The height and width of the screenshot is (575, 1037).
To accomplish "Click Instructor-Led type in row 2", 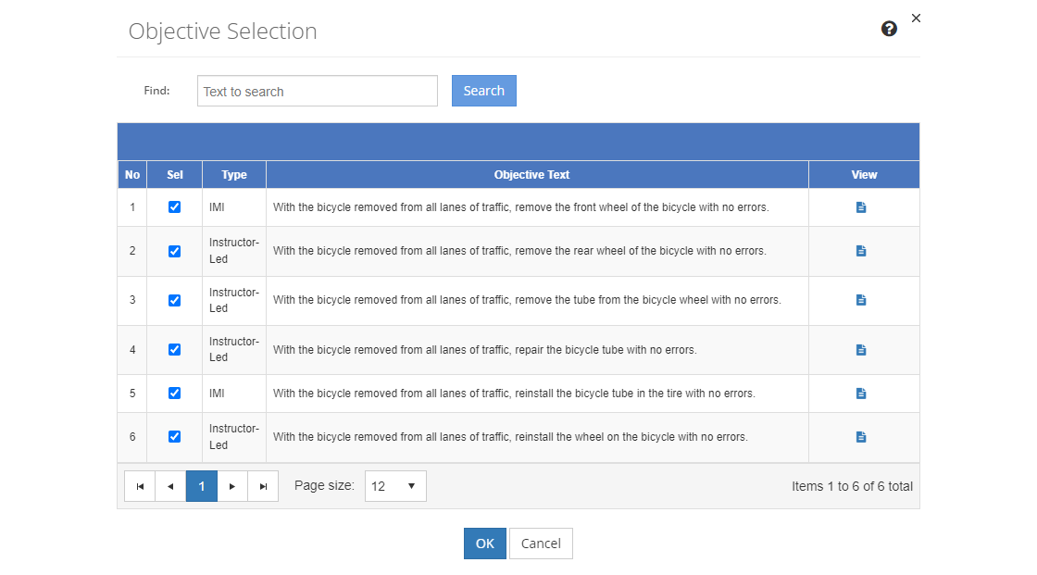I will pyautogui.click(x=234, y=251).
